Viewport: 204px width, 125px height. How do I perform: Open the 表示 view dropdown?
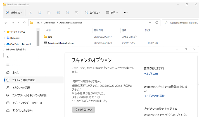112,13
